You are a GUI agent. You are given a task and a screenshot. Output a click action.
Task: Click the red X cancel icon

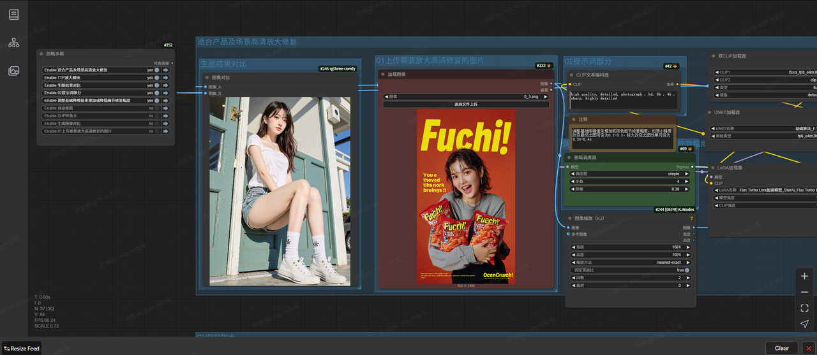click(x=808, y=348)
